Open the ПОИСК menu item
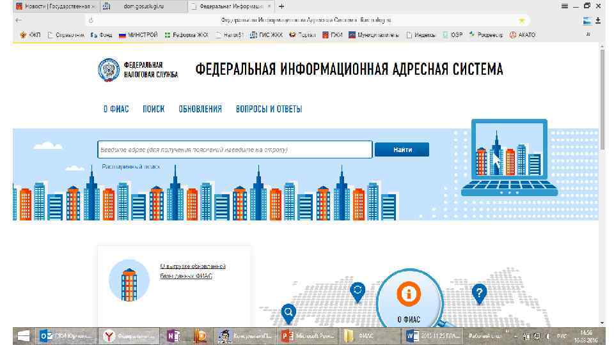The width and height of the screenshot is (614, 345). click(153, 109)
